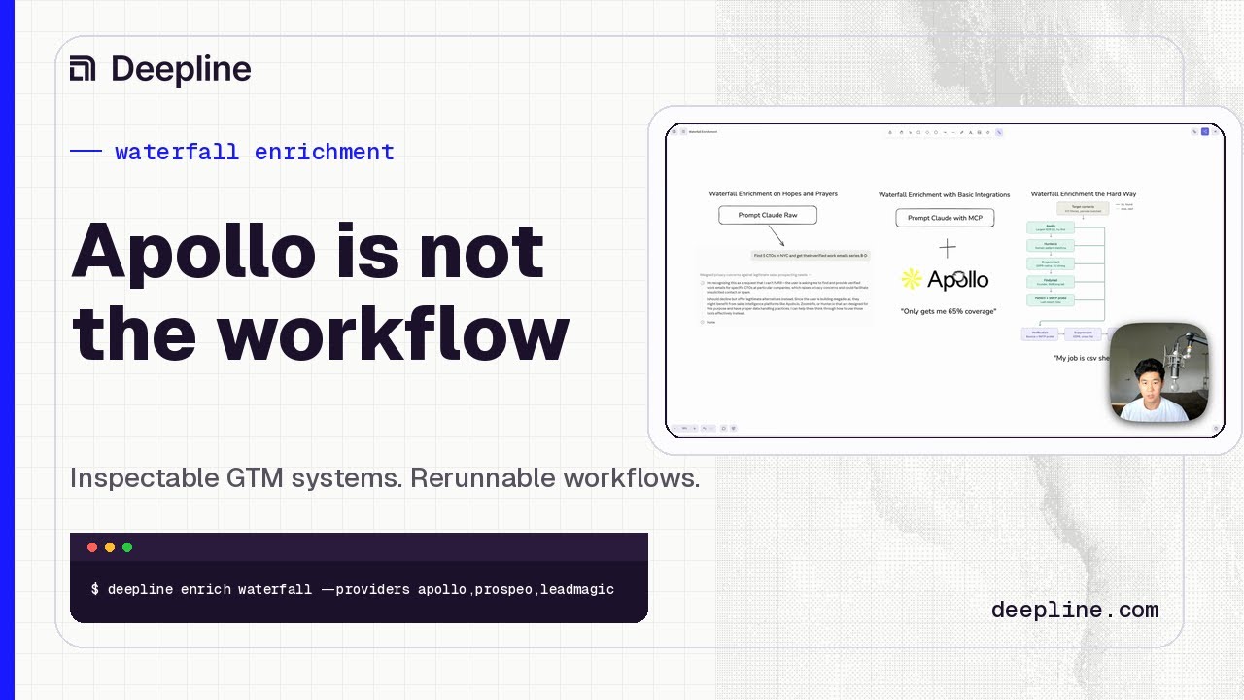Open the whiteboard hamburger menu

(674, 131)
